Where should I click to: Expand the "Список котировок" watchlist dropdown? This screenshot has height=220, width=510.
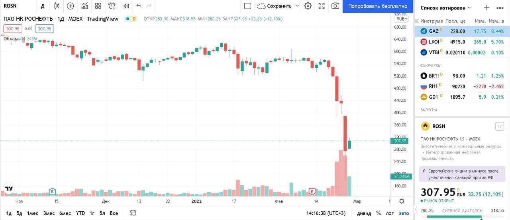point(469,8)
